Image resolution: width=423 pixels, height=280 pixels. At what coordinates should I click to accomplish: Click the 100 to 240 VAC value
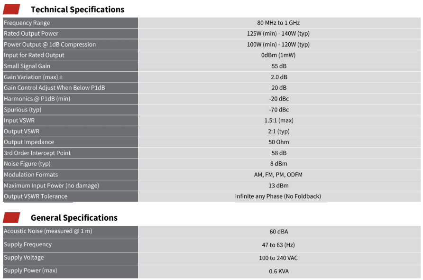coord(278,258)
